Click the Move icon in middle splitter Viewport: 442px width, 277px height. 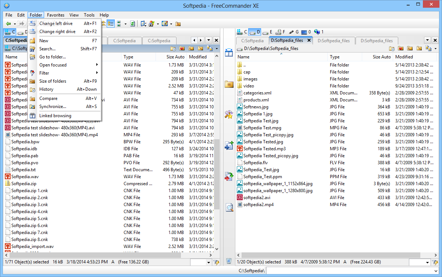click(229, 176)
